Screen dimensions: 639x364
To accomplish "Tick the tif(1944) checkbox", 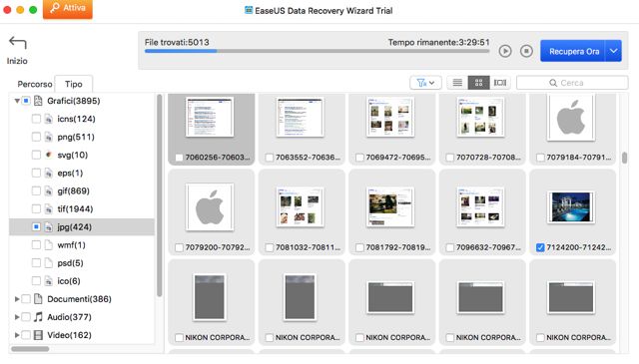I will (x=36, y=208).
